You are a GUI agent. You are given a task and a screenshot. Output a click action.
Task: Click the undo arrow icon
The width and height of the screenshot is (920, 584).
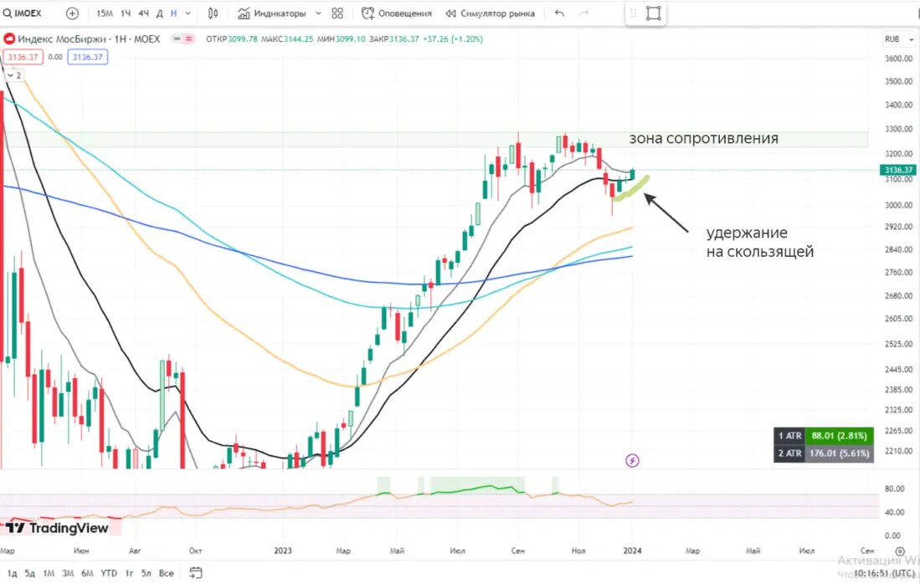coord(559,13)
